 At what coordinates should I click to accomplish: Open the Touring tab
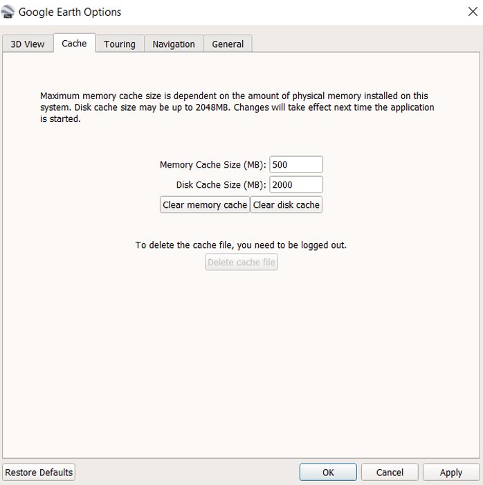point(120,44)
